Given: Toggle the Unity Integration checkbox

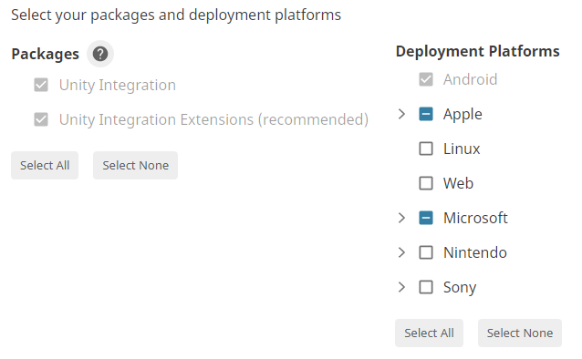Looking at the screenshot, I should (41, 85).
